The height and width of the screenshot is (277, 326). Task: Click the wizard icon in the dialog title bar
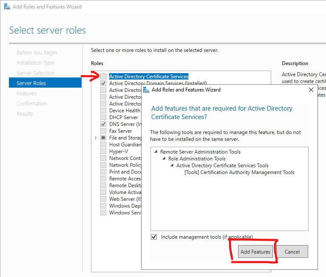(146, 90)
